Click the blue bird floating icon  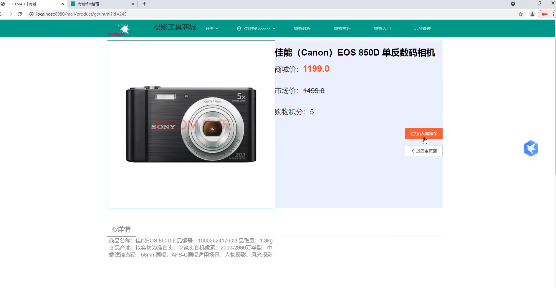coord(531,148)
